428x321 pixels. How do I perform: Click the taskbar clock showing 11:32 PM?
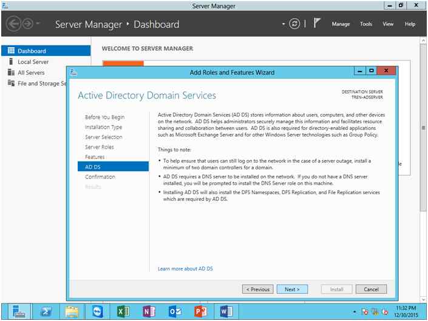(406, 311)
